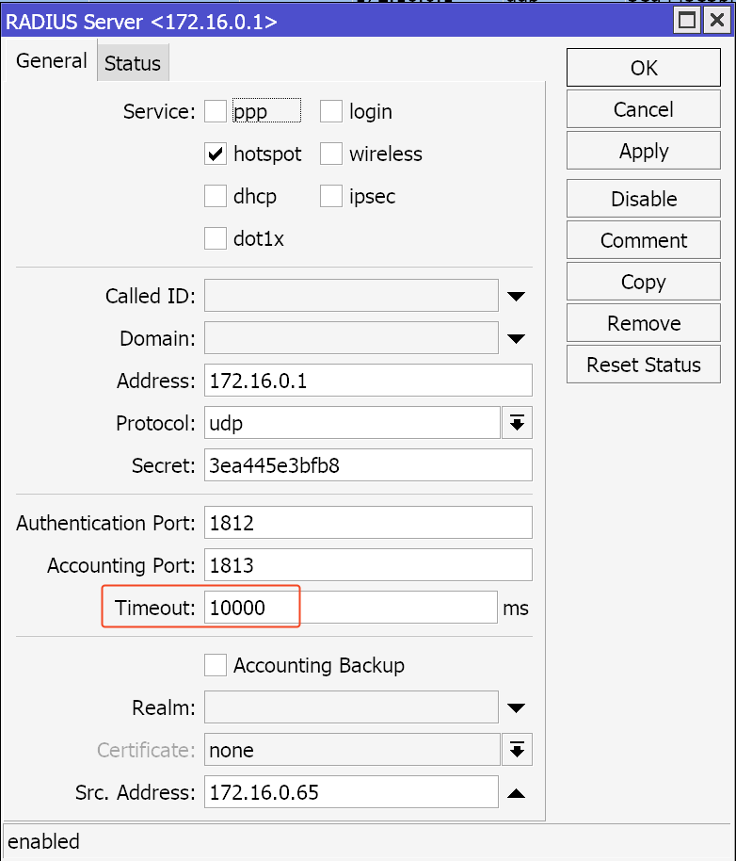This screenshot has width=736, height=861.
Task: Click the OK button
Action: (644, 68)
